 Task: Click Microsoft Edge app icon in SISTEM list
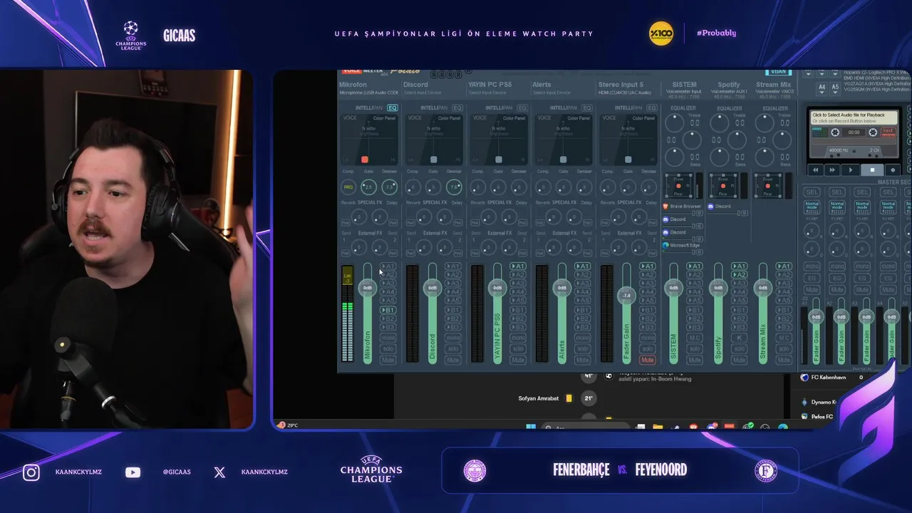pyautogui.click(x=665, y=245)
